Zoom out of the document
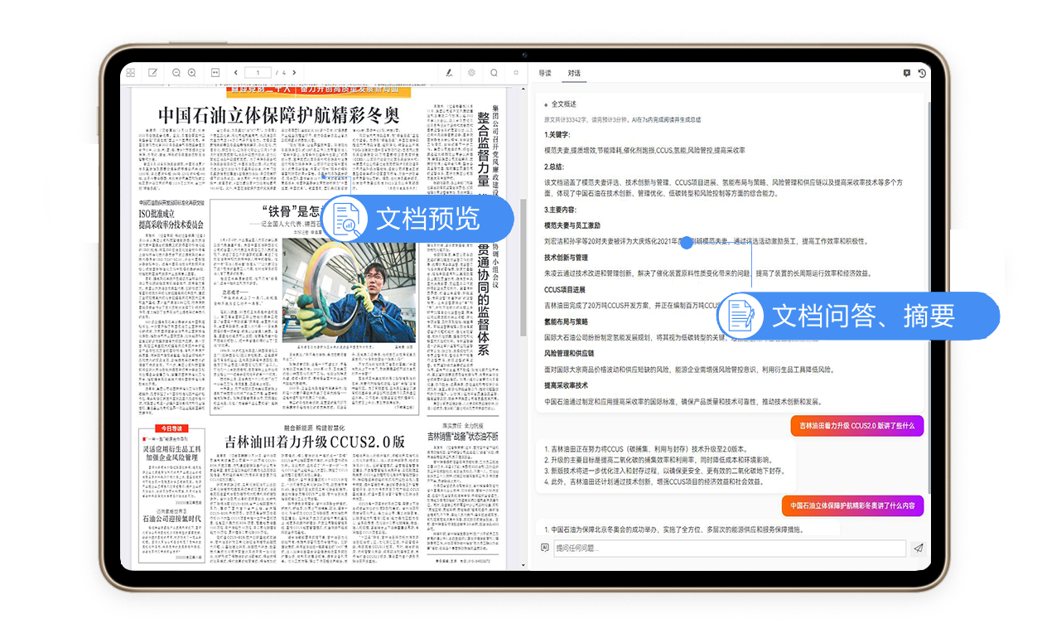This screenshot has height=638, width=1042. [176, 73]
